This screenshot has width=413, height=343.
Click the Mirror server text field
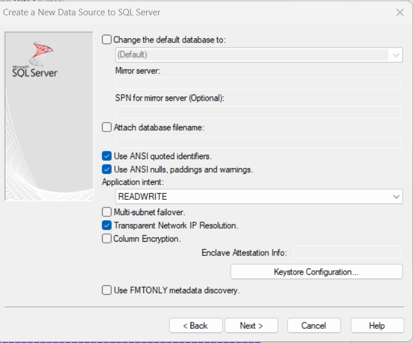[259, 83]
